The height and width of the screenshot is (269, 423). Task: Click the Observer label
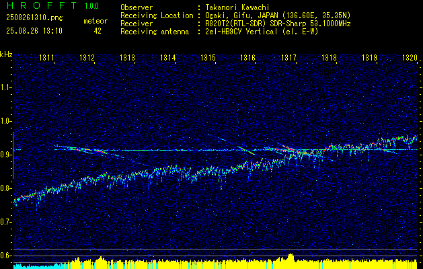click(x=137, y=7)
